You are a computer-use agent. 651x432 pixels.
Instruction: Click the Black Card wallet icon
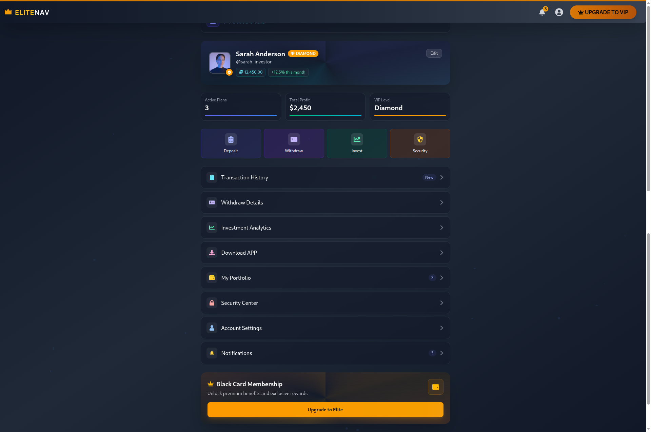click(x=435, y=387)
